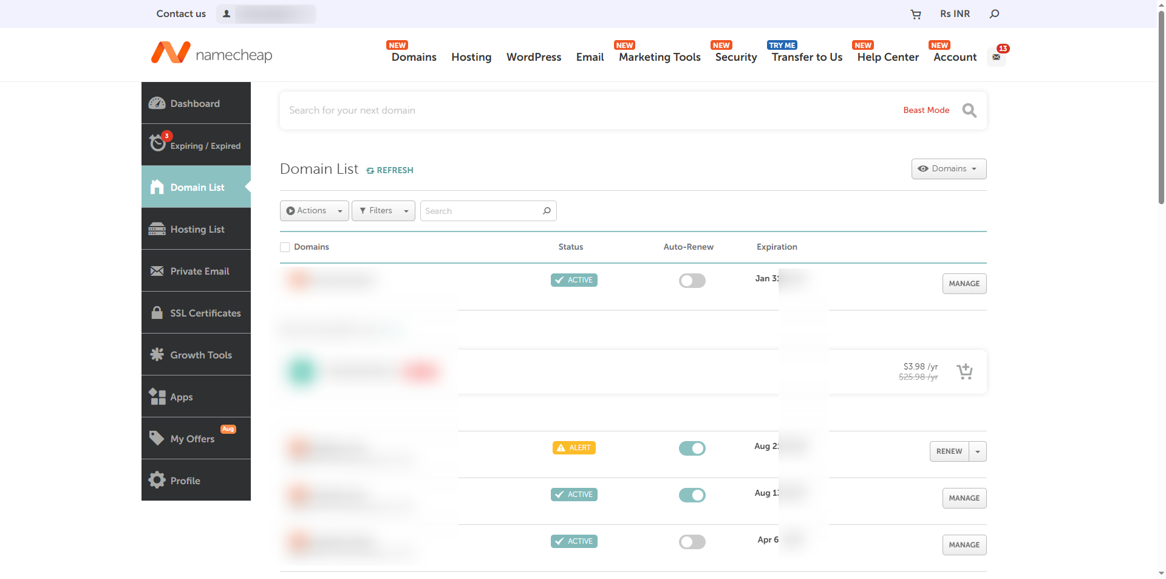Click the Apps grid icon in sidebar

(157, 396)
